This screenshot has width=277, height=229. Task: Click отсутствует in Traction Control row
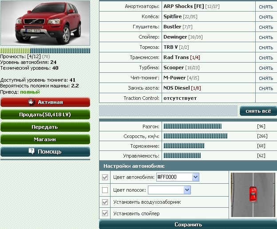180,98
